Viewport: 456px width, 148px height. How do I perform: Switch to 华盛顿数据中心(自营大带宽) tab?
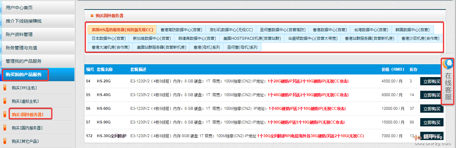coord(313,38)
